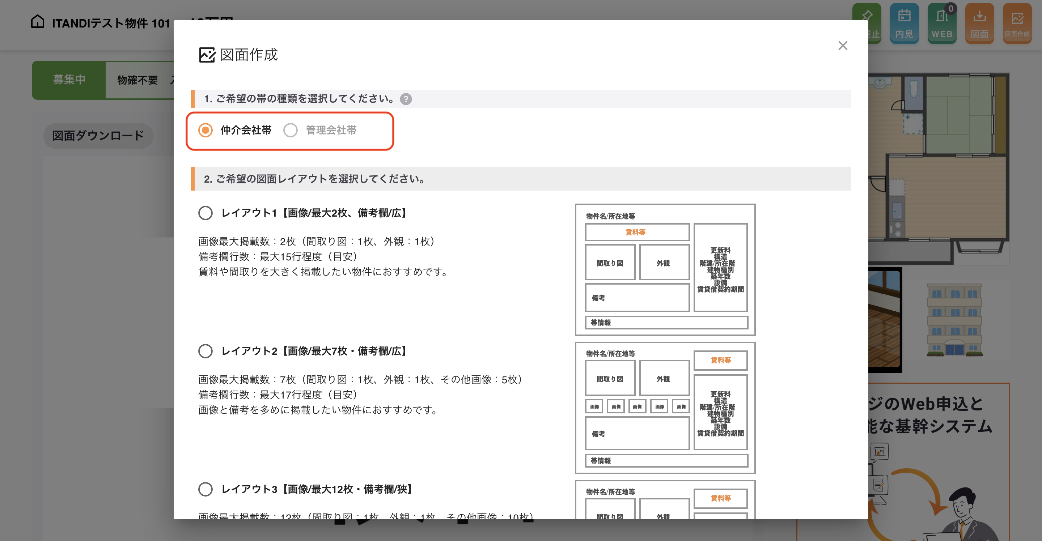The image size is (1042, 541).
Task: Select the 仲介会社帯 radio option
Action: point(206,130)
